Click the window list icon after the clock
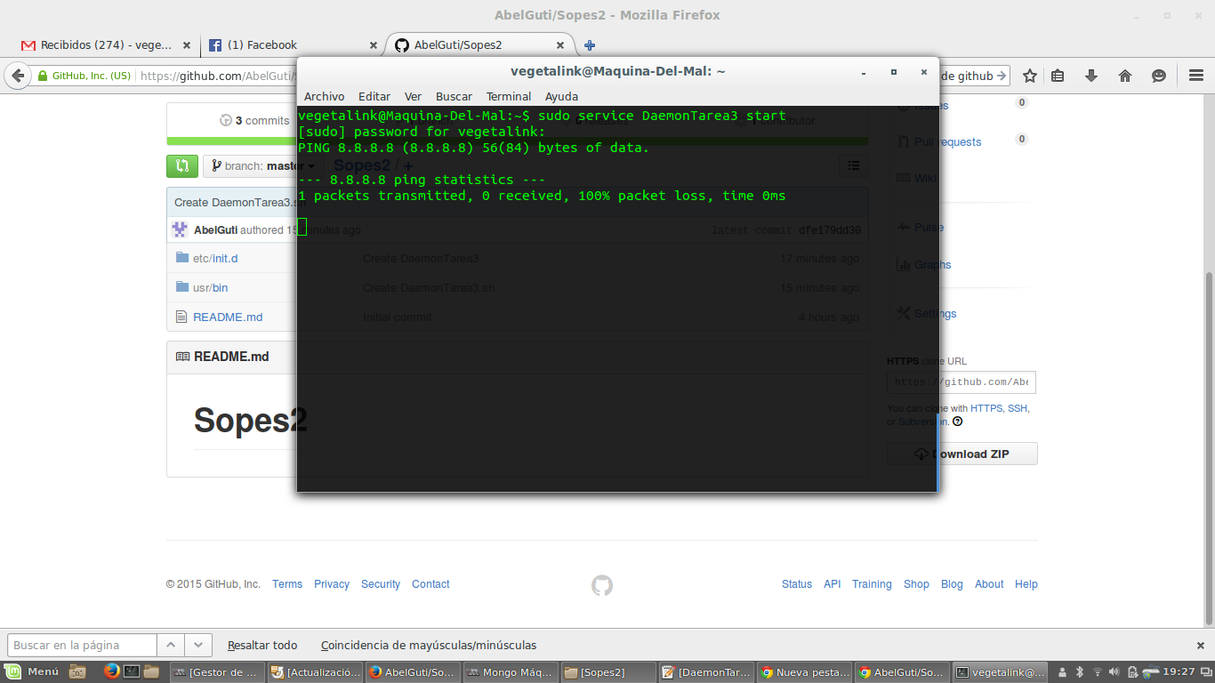Image resolution: width=1215 pixels, height=683 pixels. pyautogui.click(x=1205, y=672)
